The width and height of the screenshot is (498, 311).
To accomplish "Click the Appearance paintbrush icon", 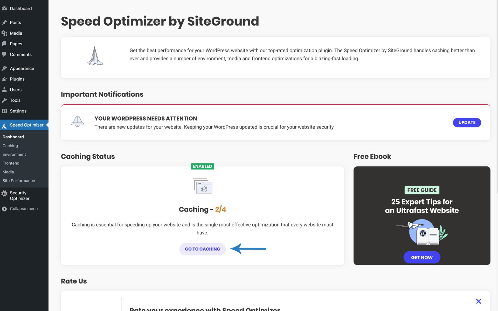I will click(4, 68).
